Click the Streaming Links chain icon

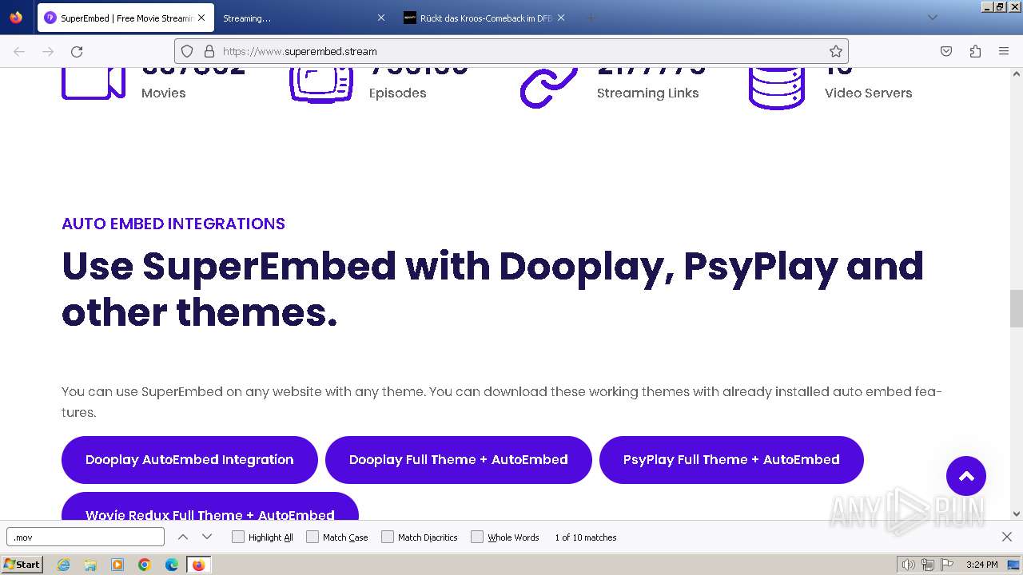coord(549,87)
